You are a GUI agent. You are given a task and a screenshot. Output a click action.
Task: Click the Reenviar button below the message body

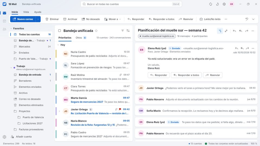tap(213, 75)
